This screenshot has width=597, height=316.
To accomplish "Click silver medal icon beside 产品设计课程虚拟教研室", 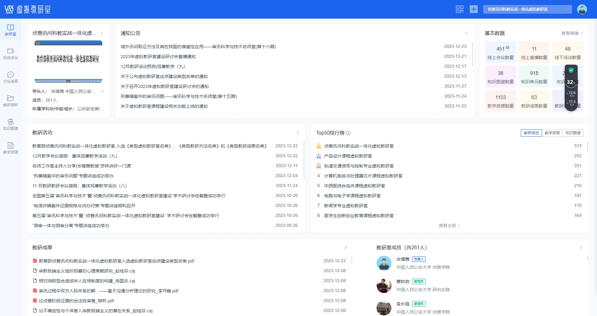I will pos(319,156).
